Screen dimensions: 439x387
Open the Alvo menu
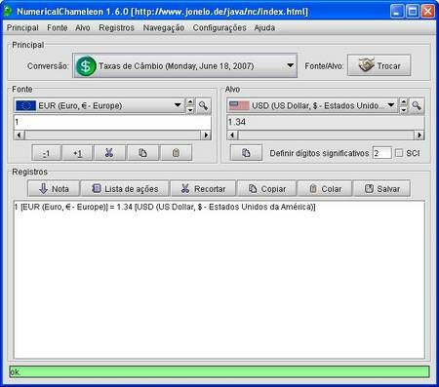[x=83, y=28]
